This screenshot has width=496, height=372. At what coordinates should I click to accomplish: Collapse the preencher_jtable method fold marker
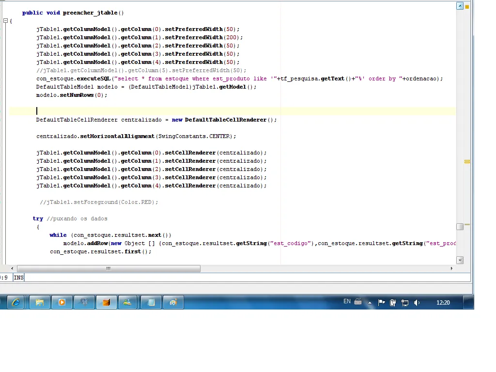pyautogui.click(x=5, y=21)
